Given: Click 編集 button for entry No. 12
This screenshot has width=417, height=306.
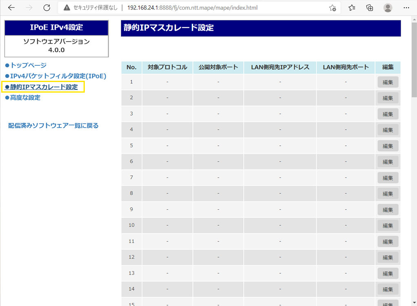Looking at the screenshot, I should (388, 257).
